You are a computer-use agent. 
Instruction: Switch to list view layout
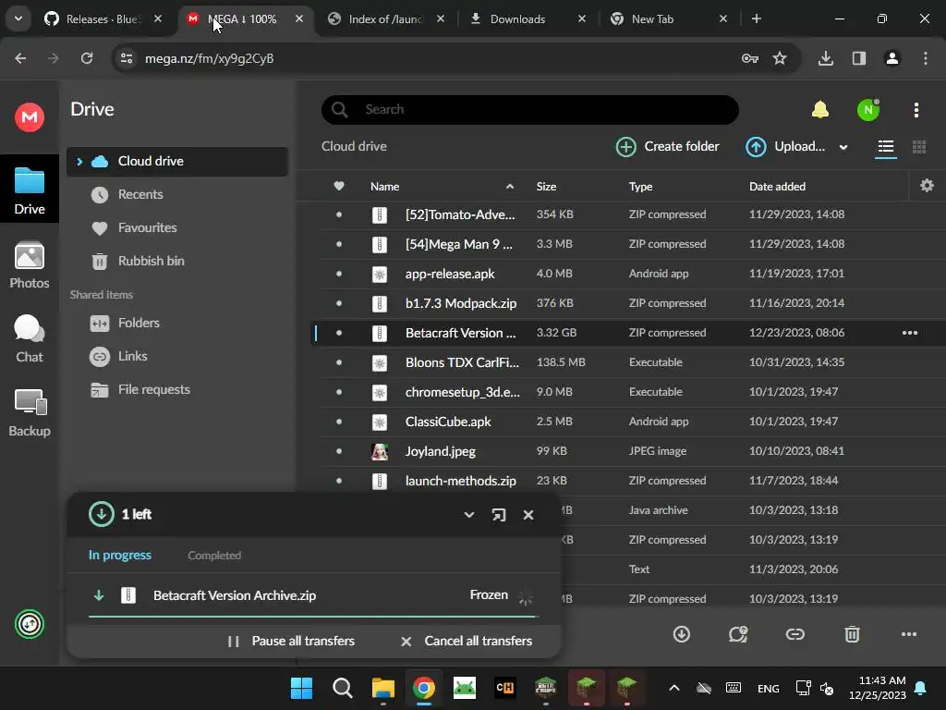point(885,147)
